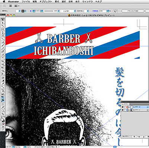The width and height of the screenshot is (149, 148).
Task: Toggle the lock box of the top layer
Action: tap(125, 107)
